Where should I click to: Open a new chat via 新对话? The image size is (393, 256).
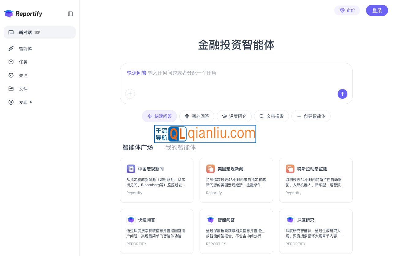25,32
